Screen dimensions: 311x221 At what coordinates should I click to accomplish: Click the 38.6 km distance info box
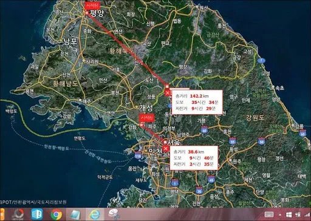click(194, 158)
